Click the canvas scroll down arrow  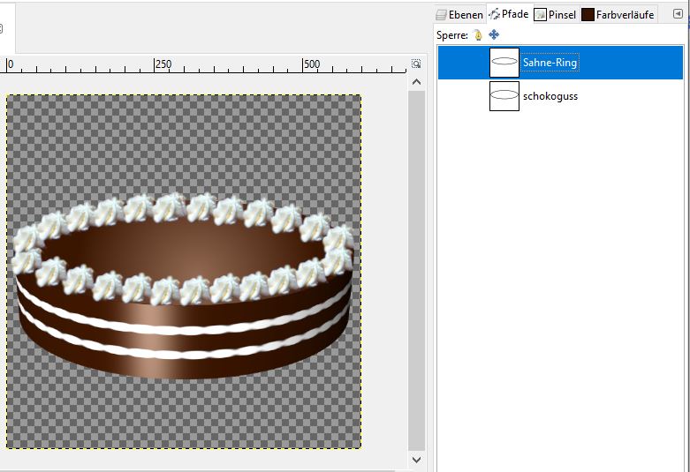pyautogui.click(x=416, y=460)
